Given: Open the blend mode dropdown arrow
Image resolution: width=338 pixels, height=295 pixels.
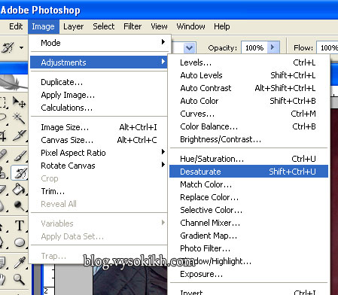Looking at the screenshot, I should coord(189,47).
